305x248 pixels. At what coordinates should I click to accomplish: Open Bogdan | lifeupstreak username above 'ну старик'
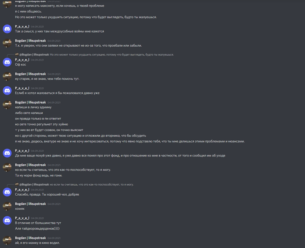(30, 74)
